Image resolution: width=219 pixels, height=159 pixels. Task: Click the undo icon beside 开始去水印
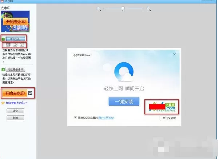pos(30,93)
